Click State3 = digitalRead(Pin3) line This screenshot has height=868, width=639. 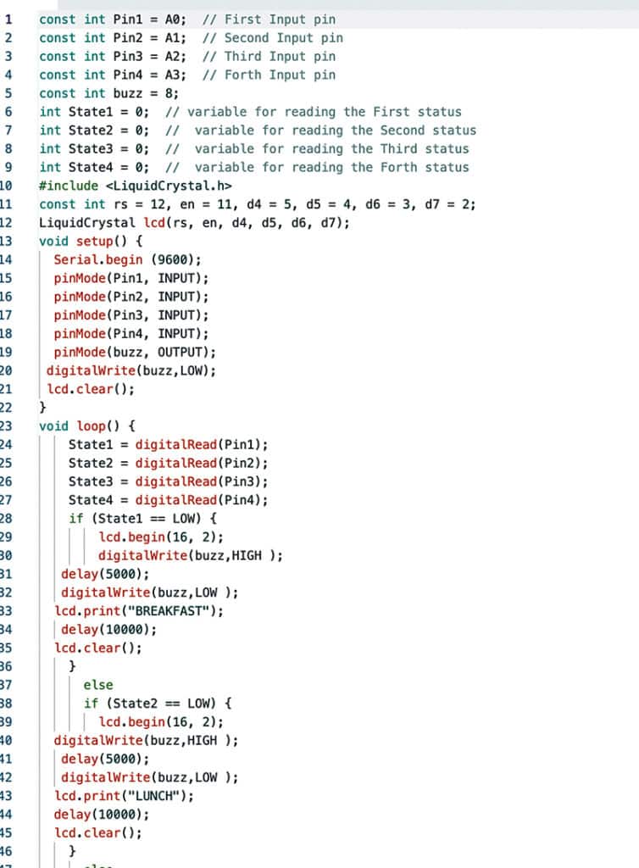click(168, 481)
